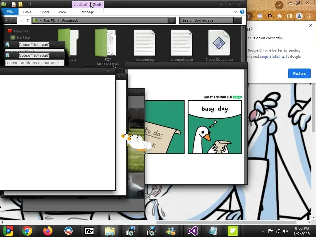Screen dimensions: 316x237
Task: Open the second installer icon in taskbar
Action: (x=151, y=231)
